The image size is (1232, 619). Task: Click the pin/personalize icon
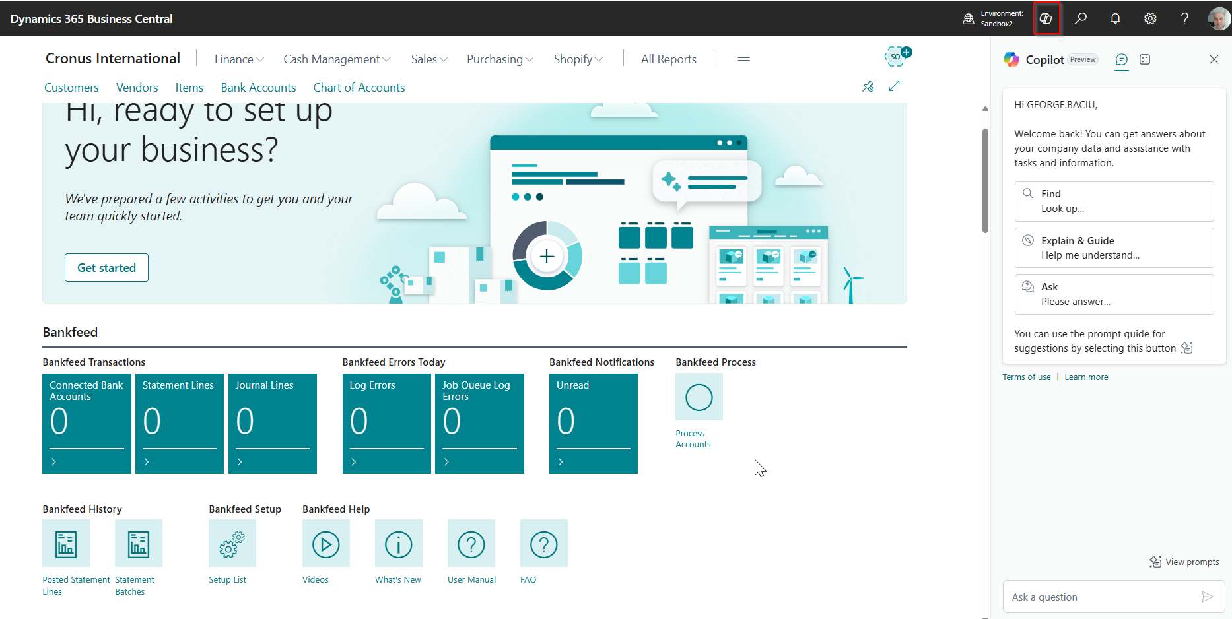pos(868,86)
